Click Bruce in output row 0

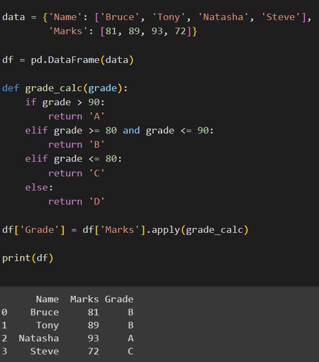click(44, 313)
